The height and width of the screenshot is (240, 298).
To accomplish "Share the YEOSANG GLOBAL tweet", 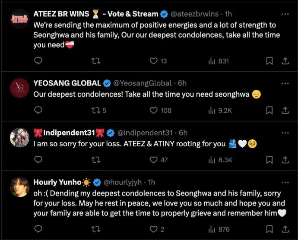I will point(285,111).
